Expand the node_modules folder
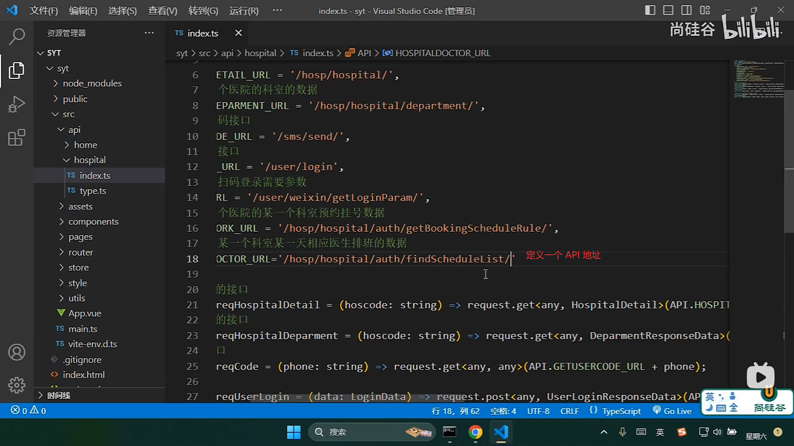Image resolution: width=794 pixels, height=446 pixels. pos(92,83)
